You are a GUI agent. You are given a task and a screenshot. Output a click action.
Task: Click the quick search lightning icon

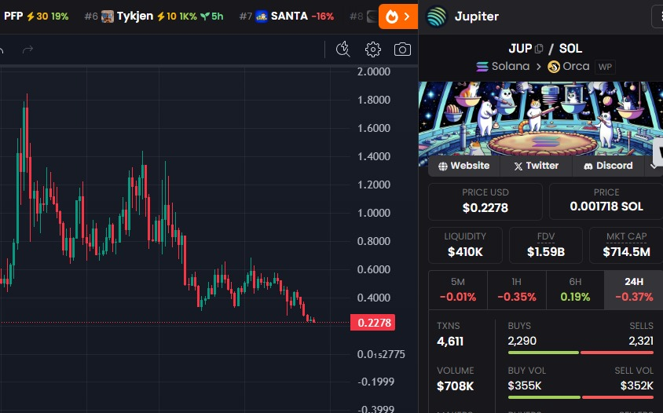tap(343, 49)
